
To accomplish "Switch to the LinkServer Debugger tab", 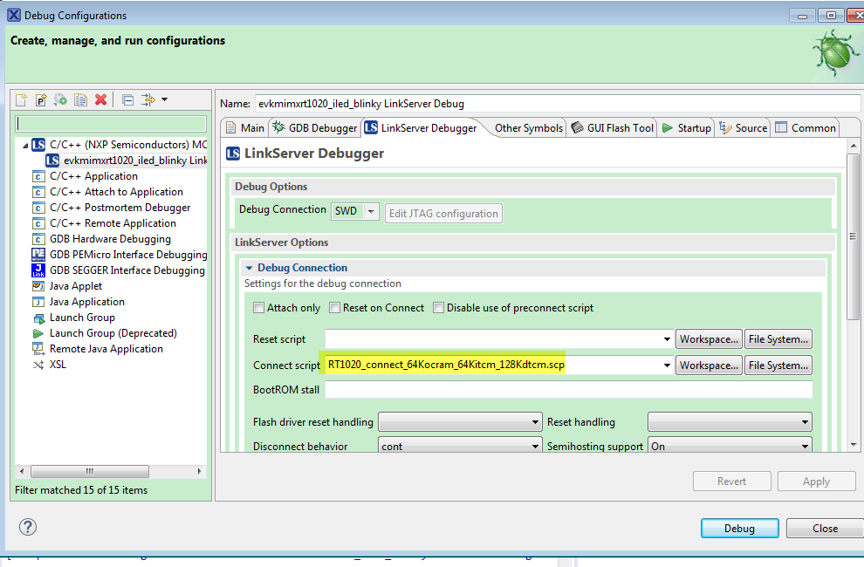I will pyautogui.click(x=421, y=128).
